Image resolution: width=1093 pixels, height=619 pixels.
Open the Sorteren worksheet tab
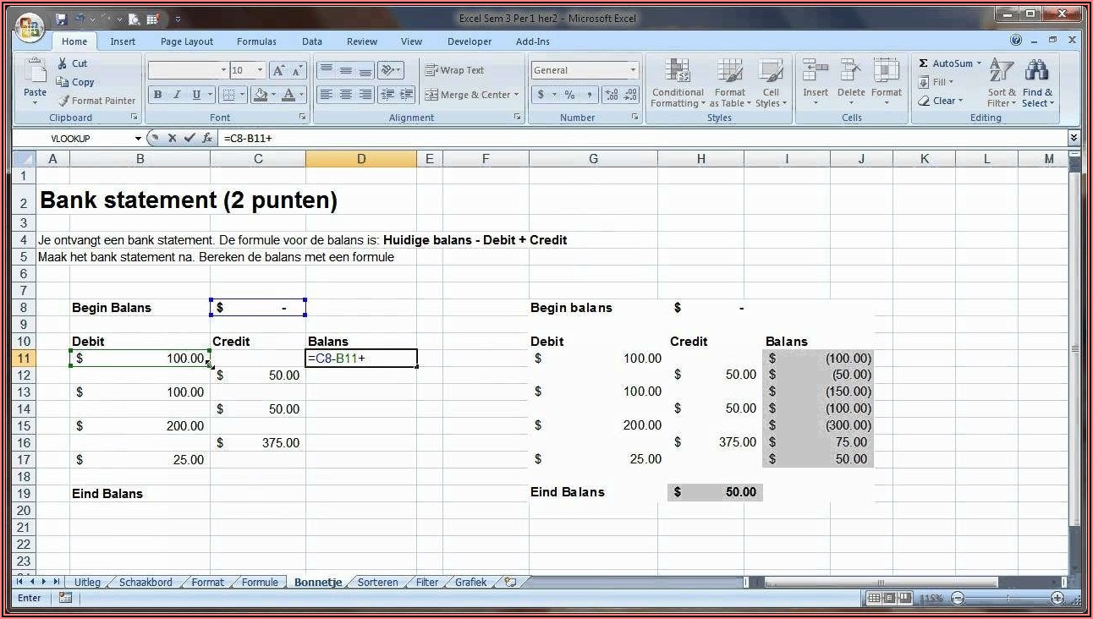[377, 582]
